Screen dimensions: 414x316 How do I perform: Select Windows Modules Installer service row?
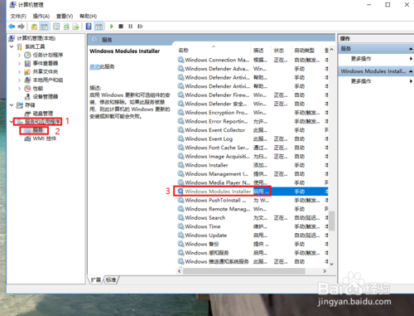253,192
